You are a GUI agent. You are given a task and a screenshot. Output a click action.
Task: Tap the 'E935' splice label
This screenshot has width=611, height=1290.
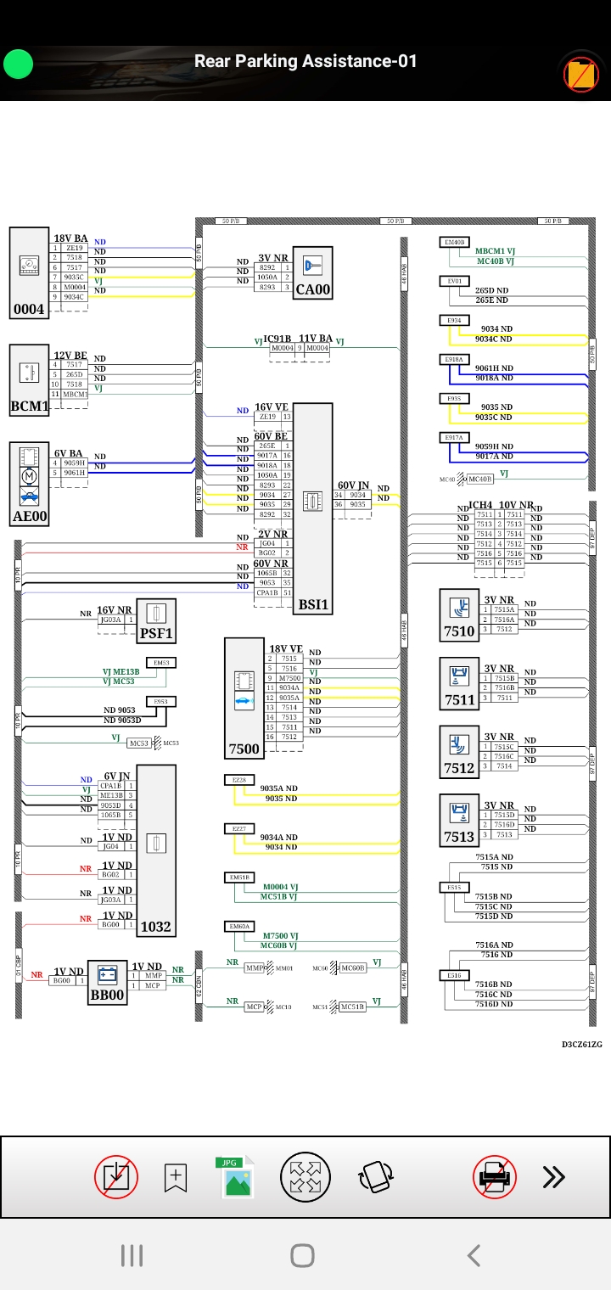pyautogui.click(x=455, y=398)
